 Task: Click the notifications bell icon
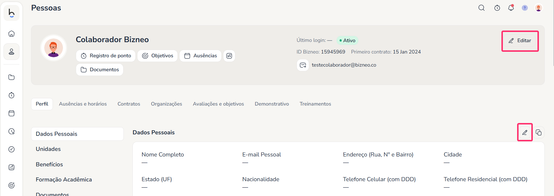[x=511, y=8]
